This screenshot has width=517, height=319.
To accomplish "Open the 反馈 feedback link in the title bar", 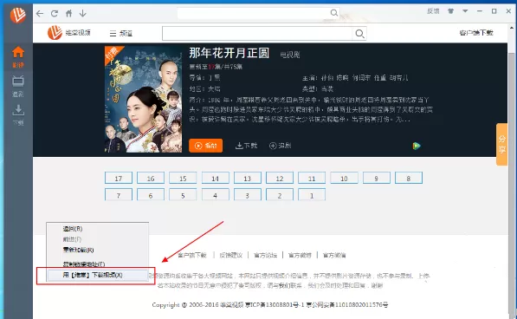I will [433, 11].
